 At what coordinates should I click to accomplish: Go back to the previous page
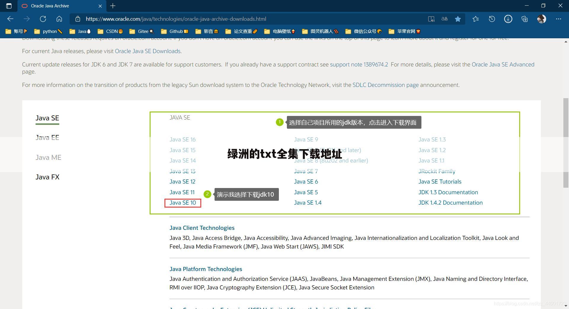(10, 19)
